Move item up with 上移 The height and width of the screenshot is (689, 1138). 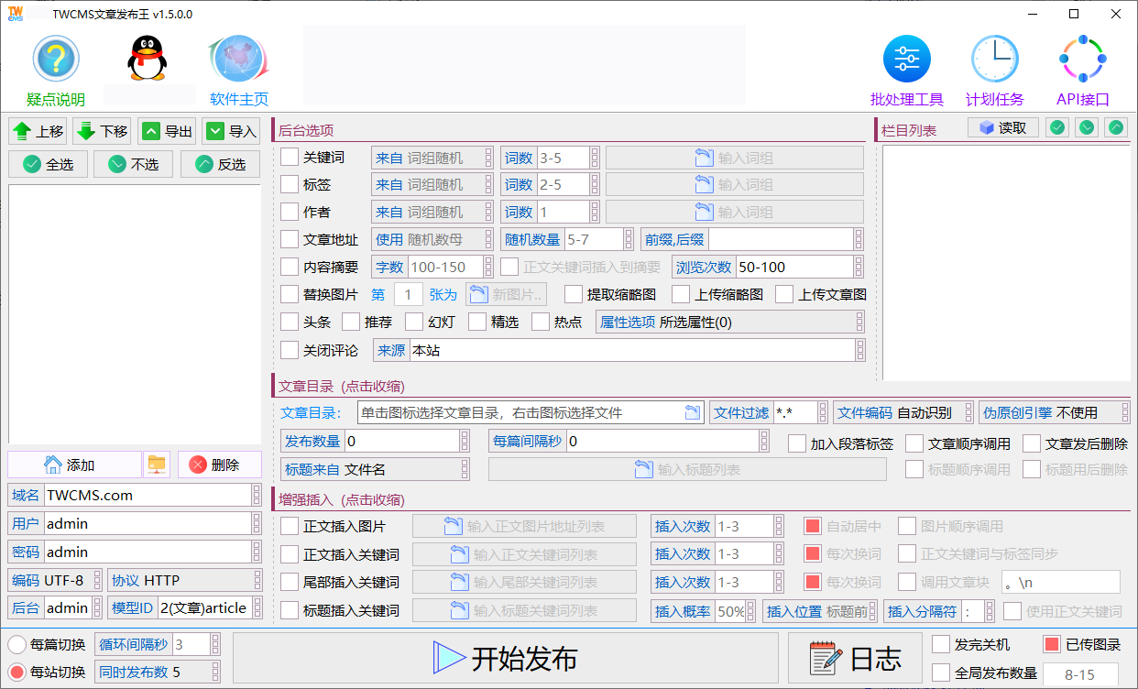[x=38, y=131]
